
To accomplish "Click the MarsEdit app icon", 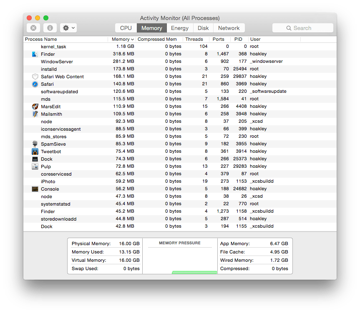I will point(35,107).
